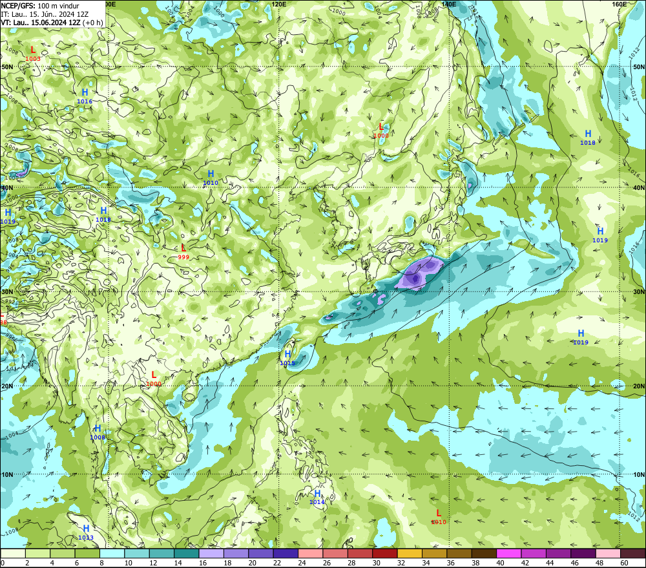Select the dark red 30–32 legend swatch
646x568 pixels.
coord(385,553)
